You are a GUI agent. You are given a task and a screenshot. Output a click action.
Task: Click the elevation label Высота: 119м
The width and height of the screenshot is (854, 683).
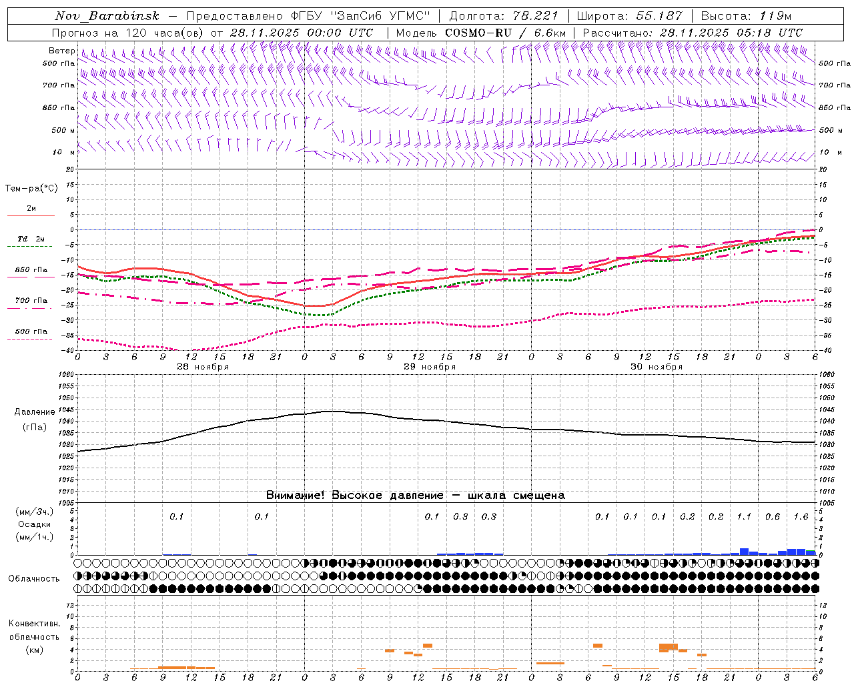[x=746, y=16]
